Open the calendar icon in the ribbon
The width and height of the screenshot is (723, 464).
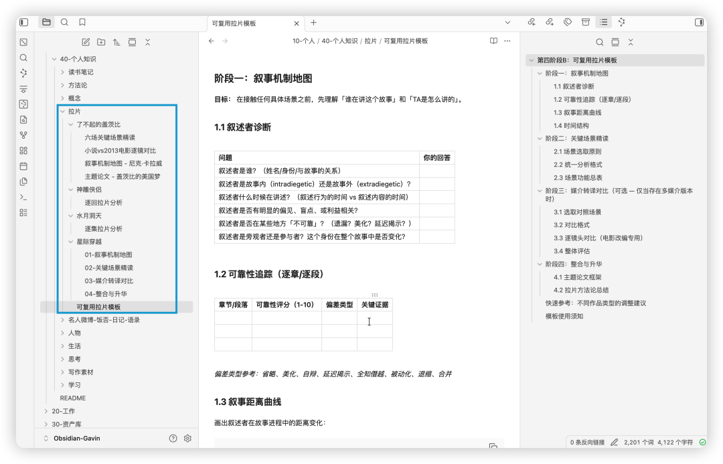pos(23,166)
